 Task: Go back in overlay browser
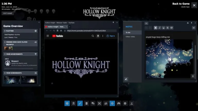(47, 31)
